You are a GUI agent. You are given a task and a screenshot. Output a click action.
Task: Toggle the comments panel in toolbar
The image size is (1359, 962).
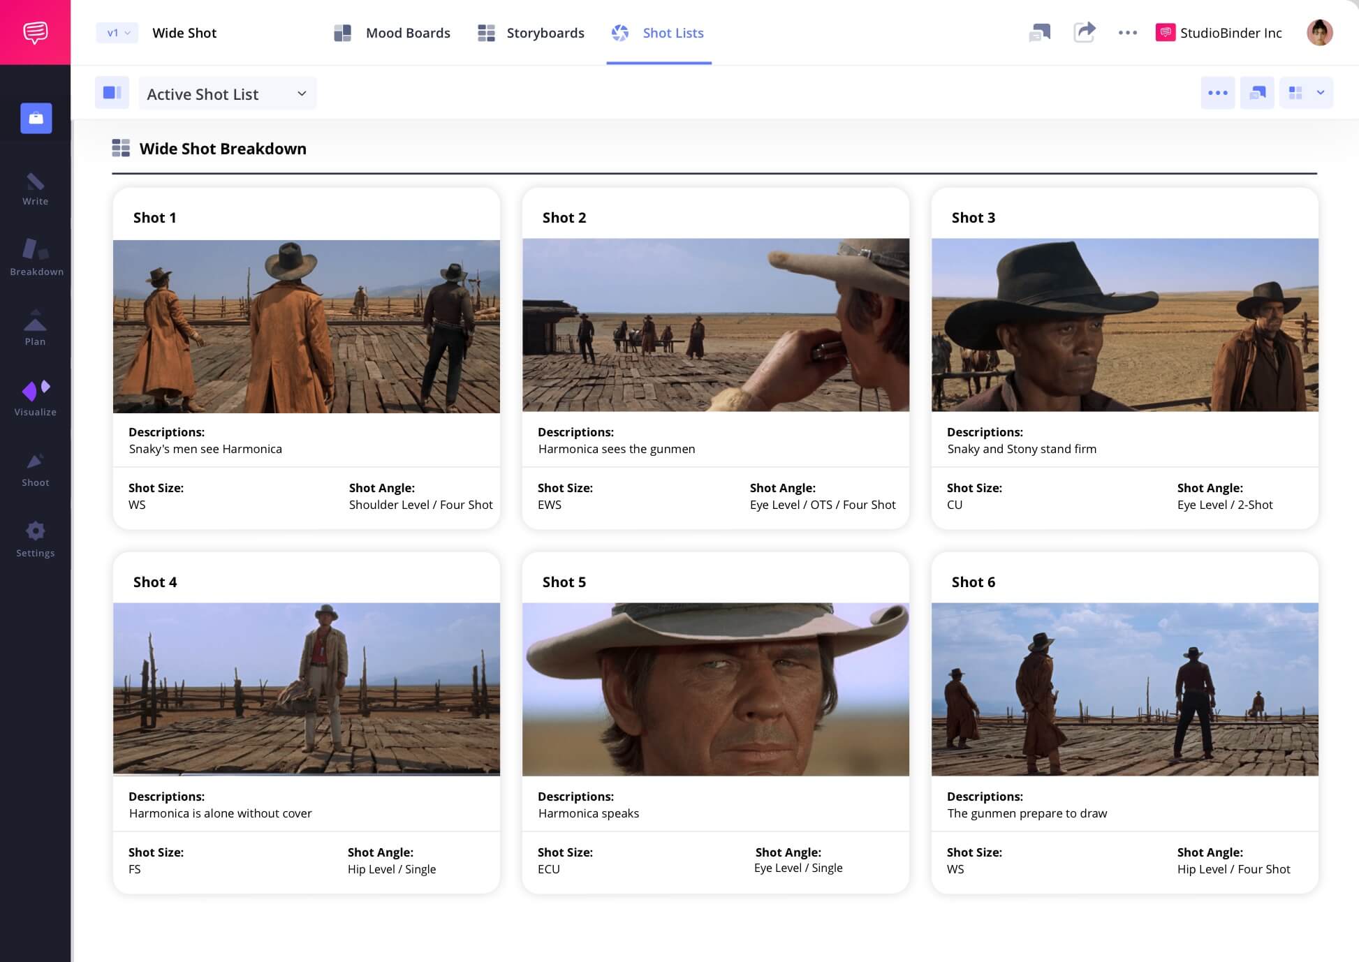[x=1256, y=93]
